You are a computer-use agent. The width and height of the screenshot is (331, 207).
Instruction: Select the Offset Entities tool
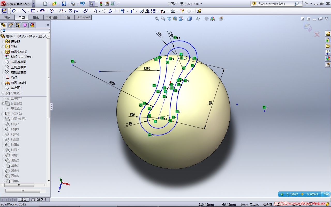click(141, 11)
